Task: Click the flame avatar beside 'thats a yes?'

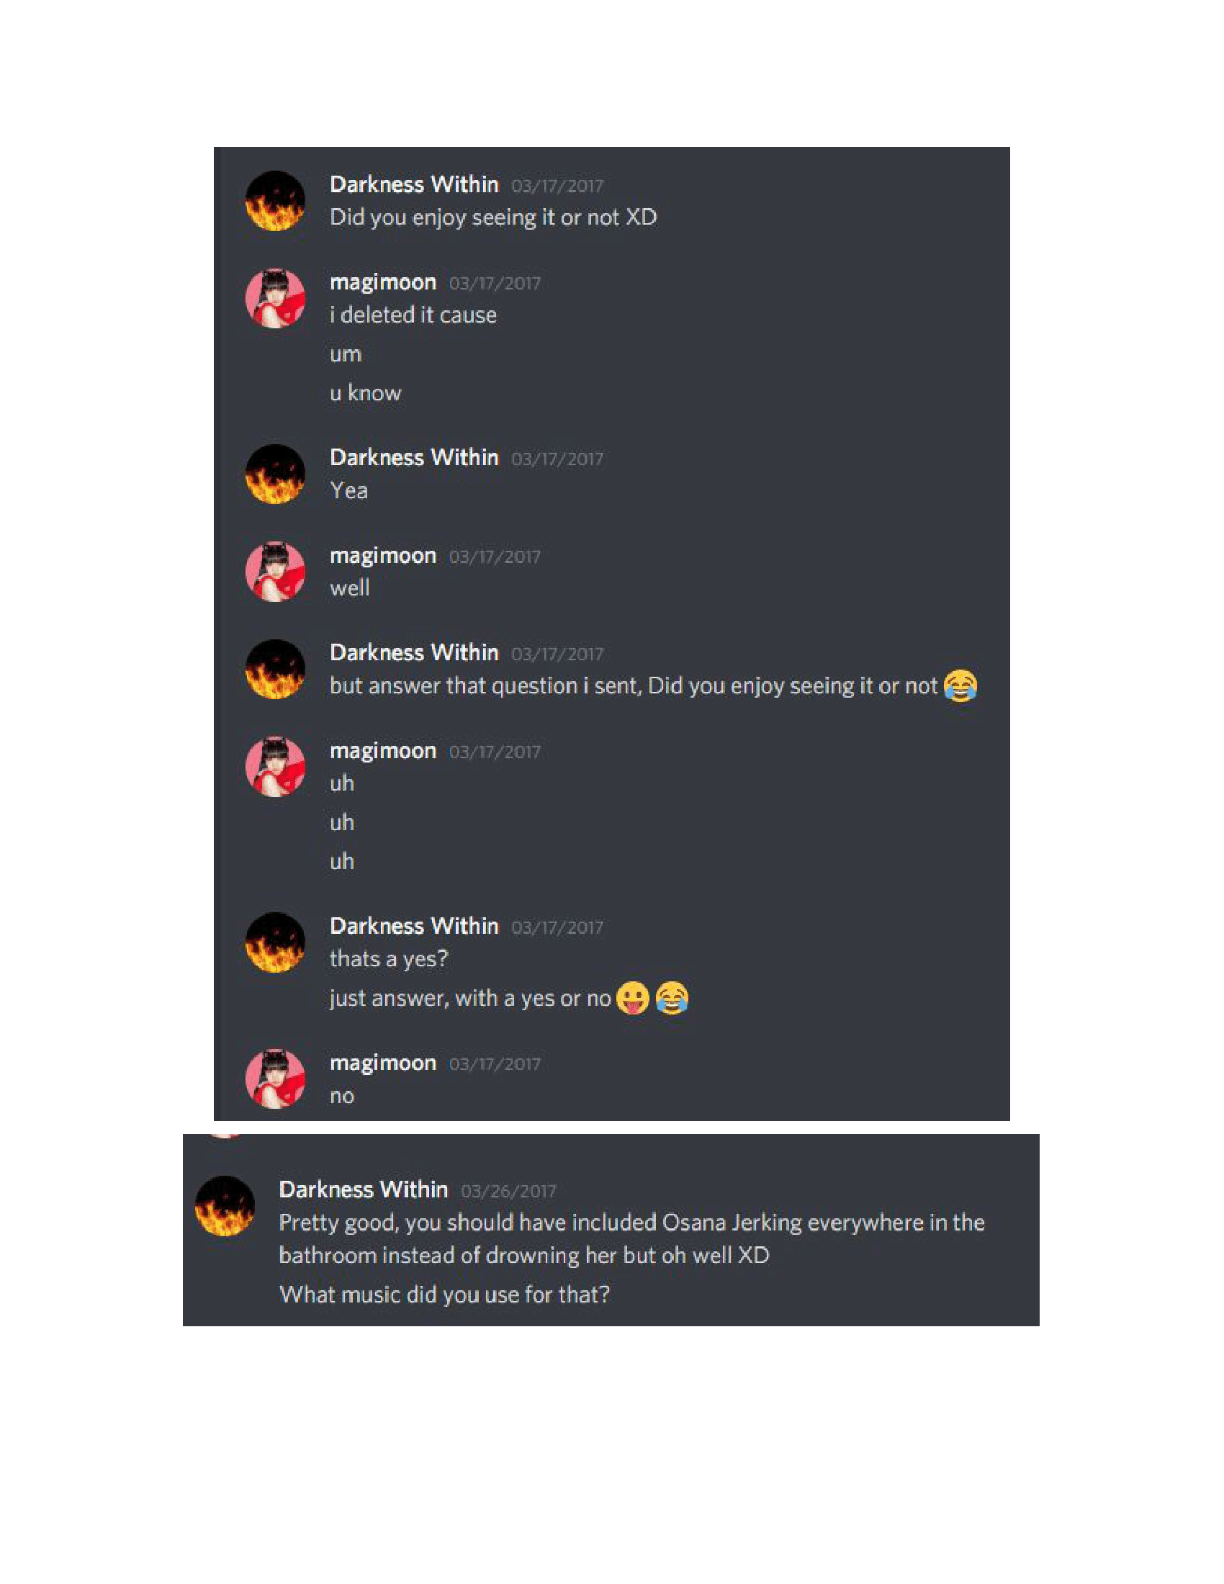Action: tap(275, 943)
